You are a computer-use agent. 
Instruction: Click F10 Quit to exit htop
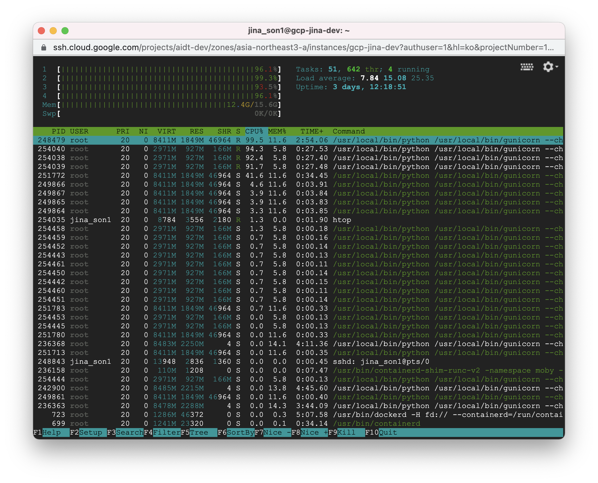point(387,433)
